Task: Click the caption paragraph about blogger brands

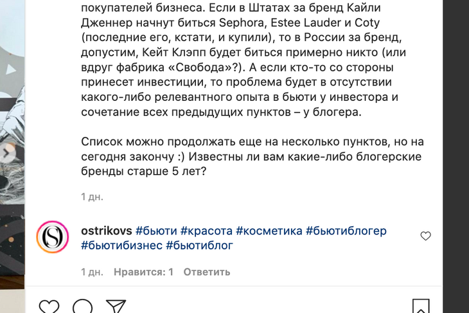Action: (251, 156)
